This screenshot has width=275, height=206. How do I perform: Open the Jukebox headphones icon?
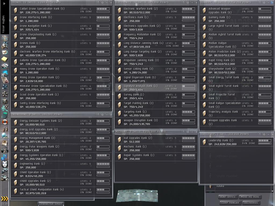(x=5, y=150)
